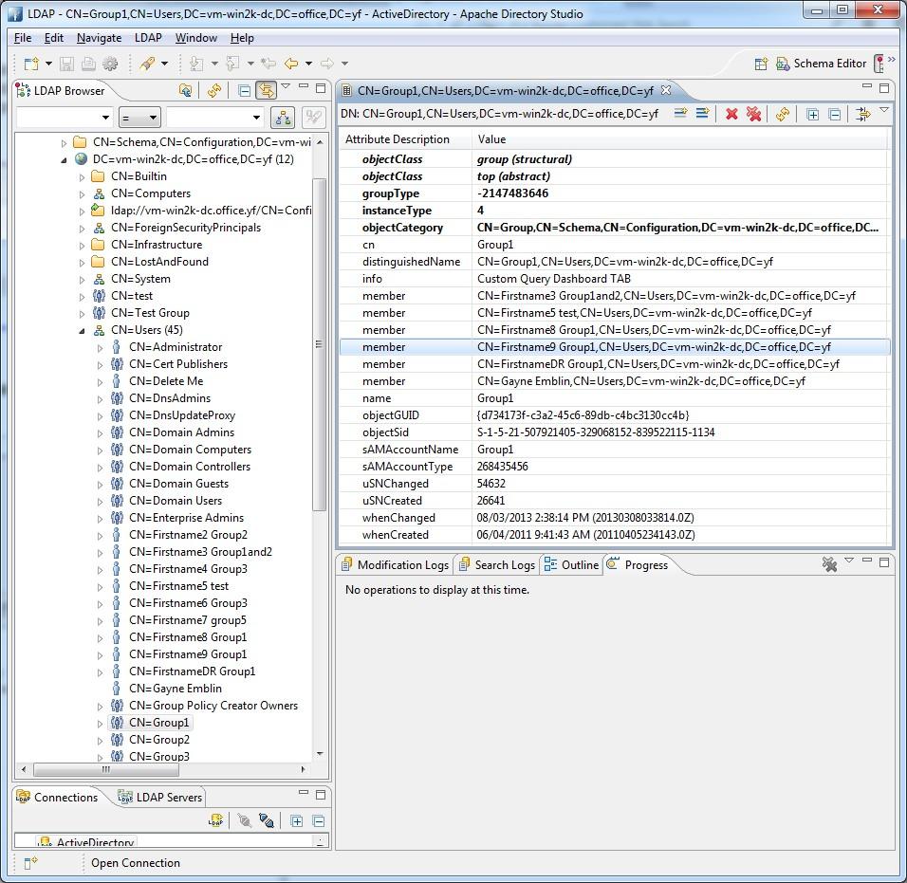Expand all in Connections panel
The image size is (907, 883).
coord(296,821)
